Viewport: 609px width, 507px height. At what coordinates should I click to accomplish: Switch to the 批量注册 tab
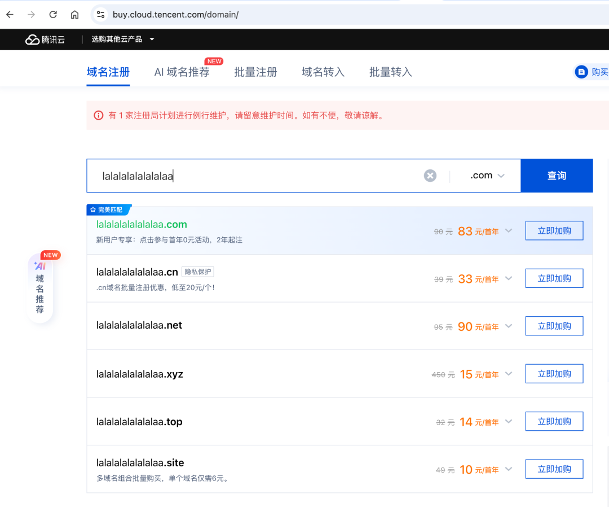pos(255,72)
